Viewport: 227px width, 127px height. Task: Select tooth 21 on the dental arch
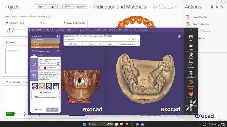click(x=139, y=19)
